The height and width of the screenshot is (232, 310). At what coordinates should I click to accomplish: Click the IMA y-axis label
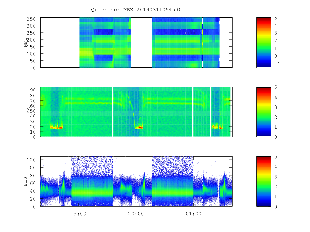pyautogui.click(x=28, y=112)
